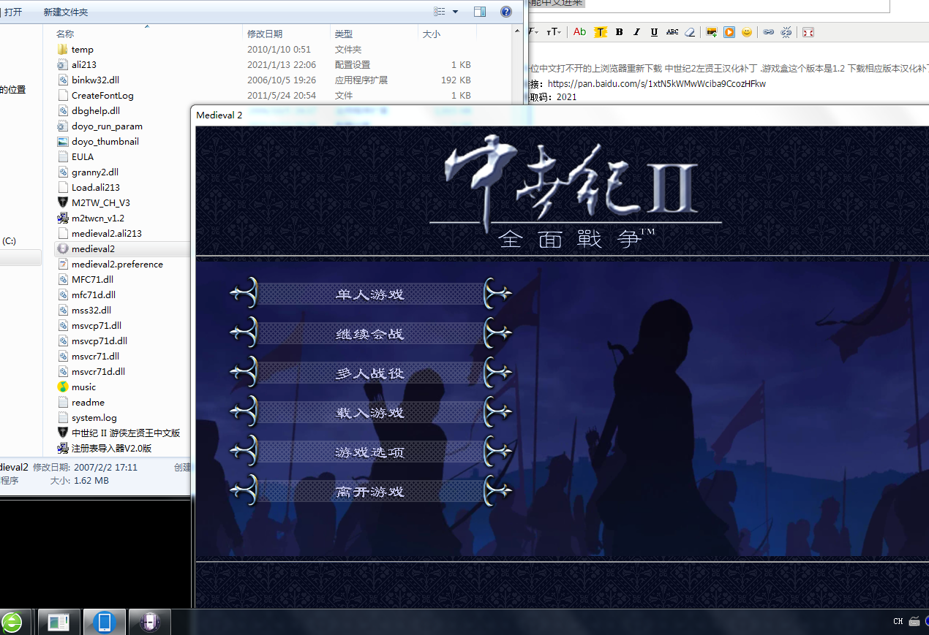Toggle underline formatting in the editor toolbar
Image resolution: width=929 pixels, height=635 pixels.
coord(654,32)
